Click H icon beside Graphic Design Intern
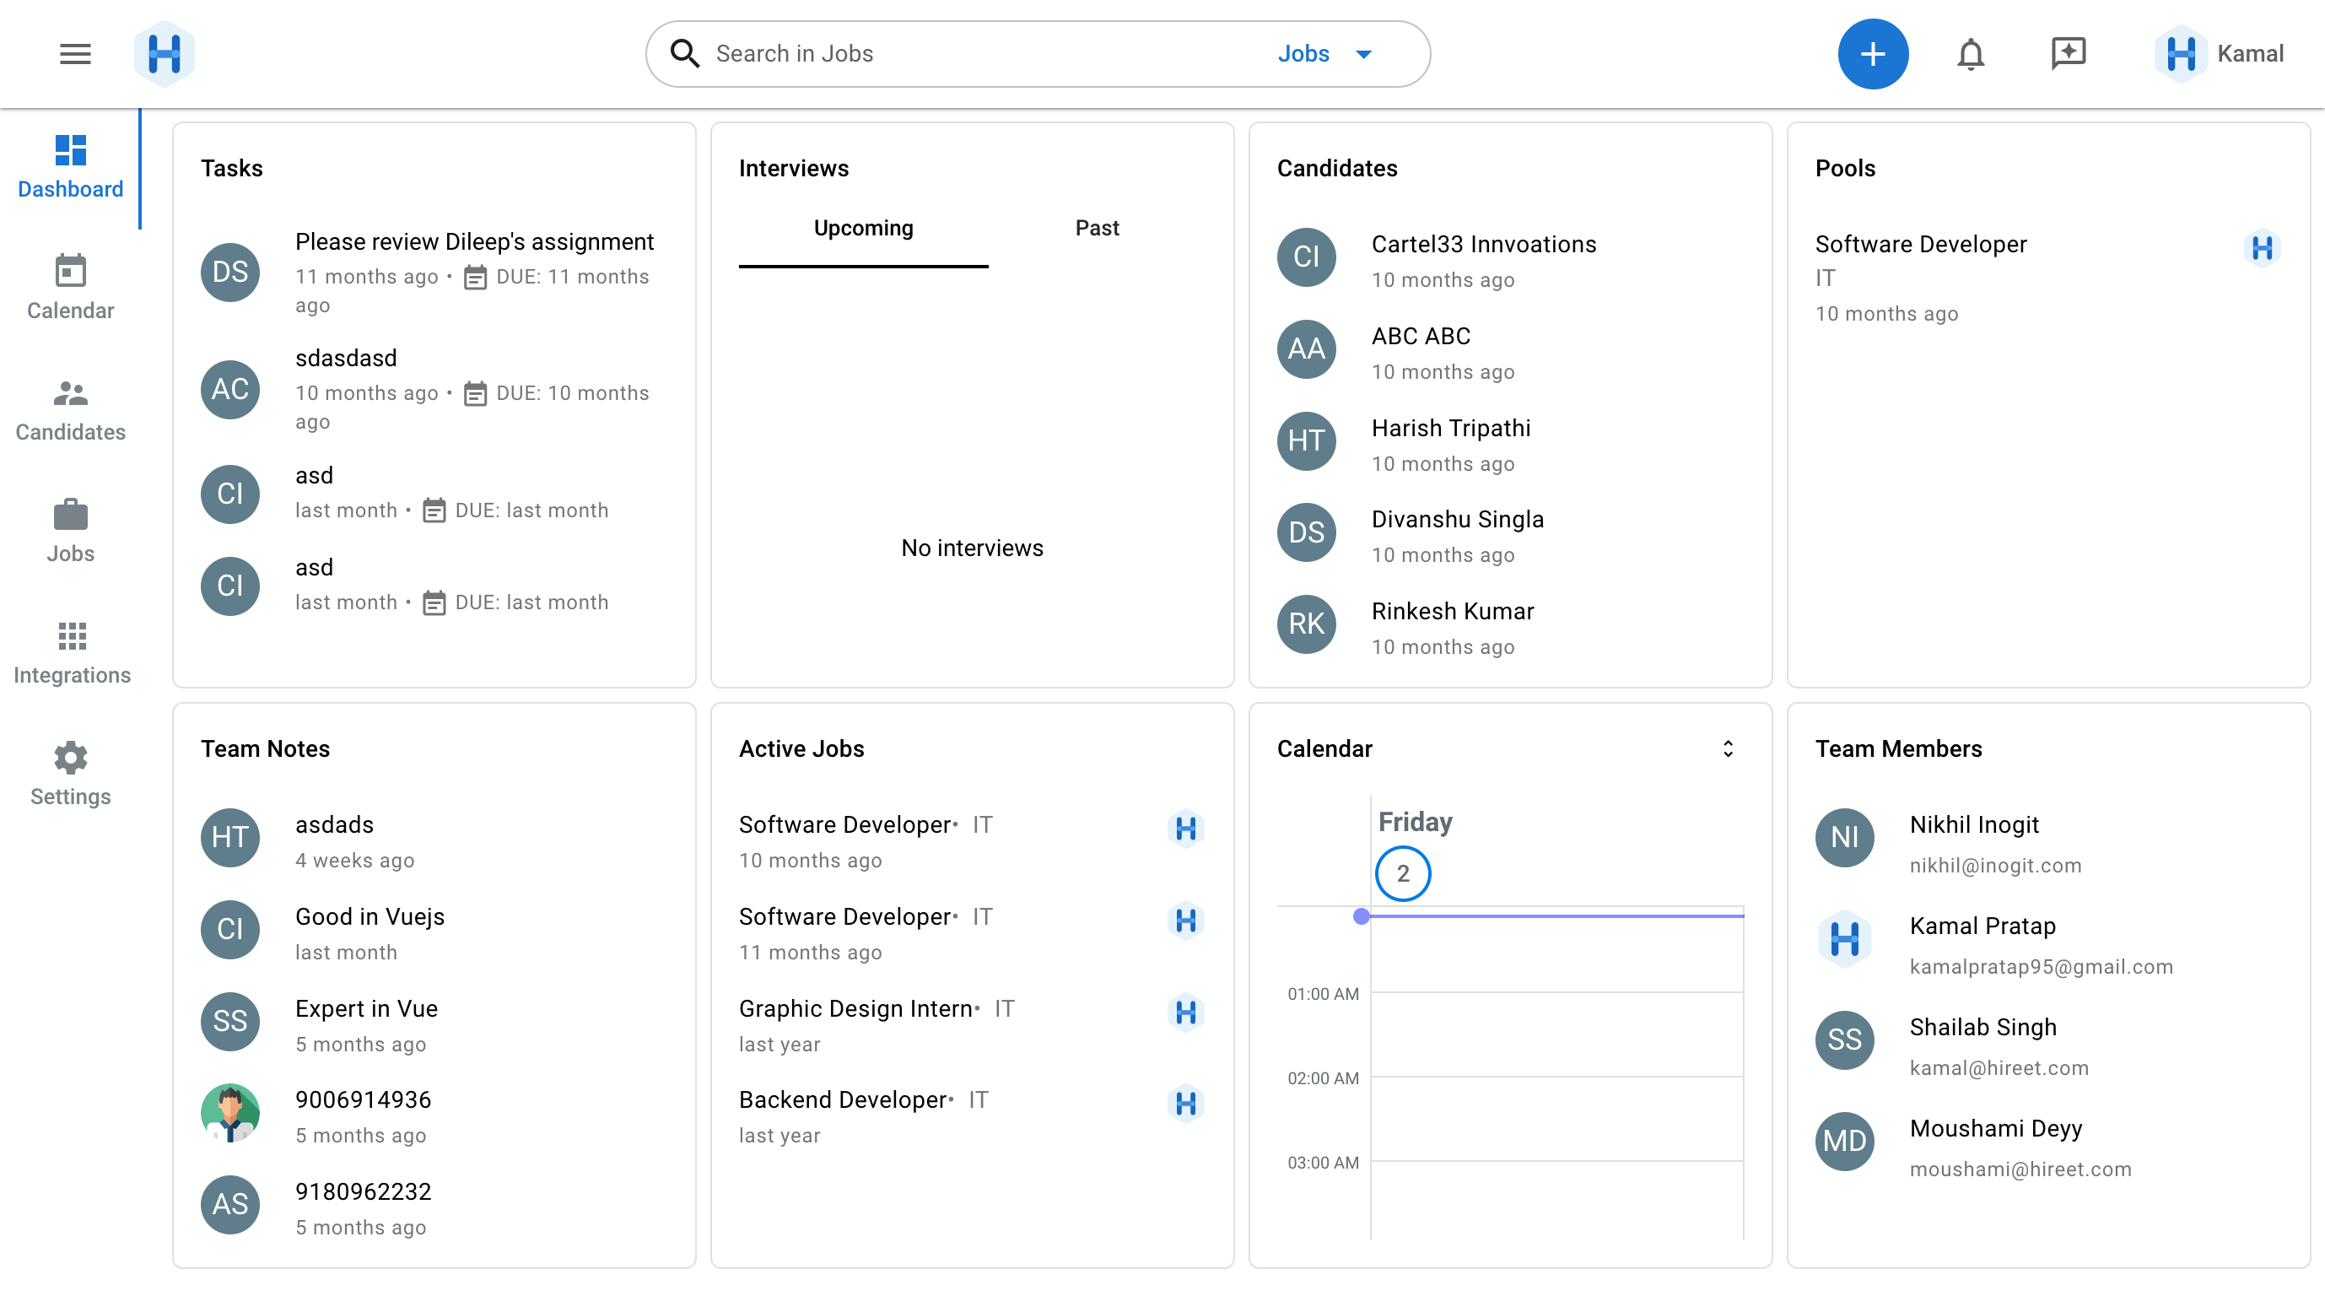2325x1296 pixels. pos(1186,1012)
